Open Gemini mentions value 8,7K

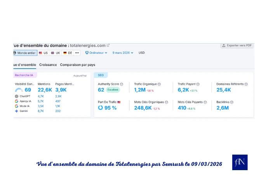(x=41, y=111)
